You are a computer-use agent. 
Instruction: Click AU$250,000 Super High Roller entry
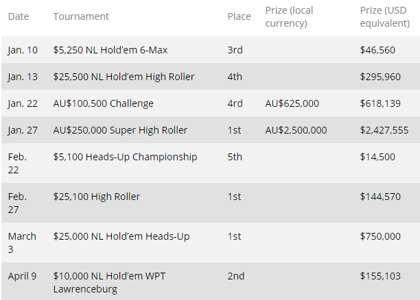click(120, 130)
